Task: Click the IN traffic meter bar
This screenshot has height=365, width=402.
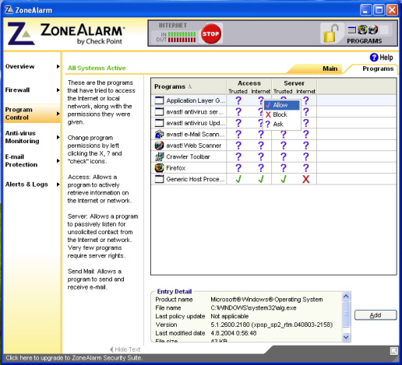Action: [x=182, y=34]
